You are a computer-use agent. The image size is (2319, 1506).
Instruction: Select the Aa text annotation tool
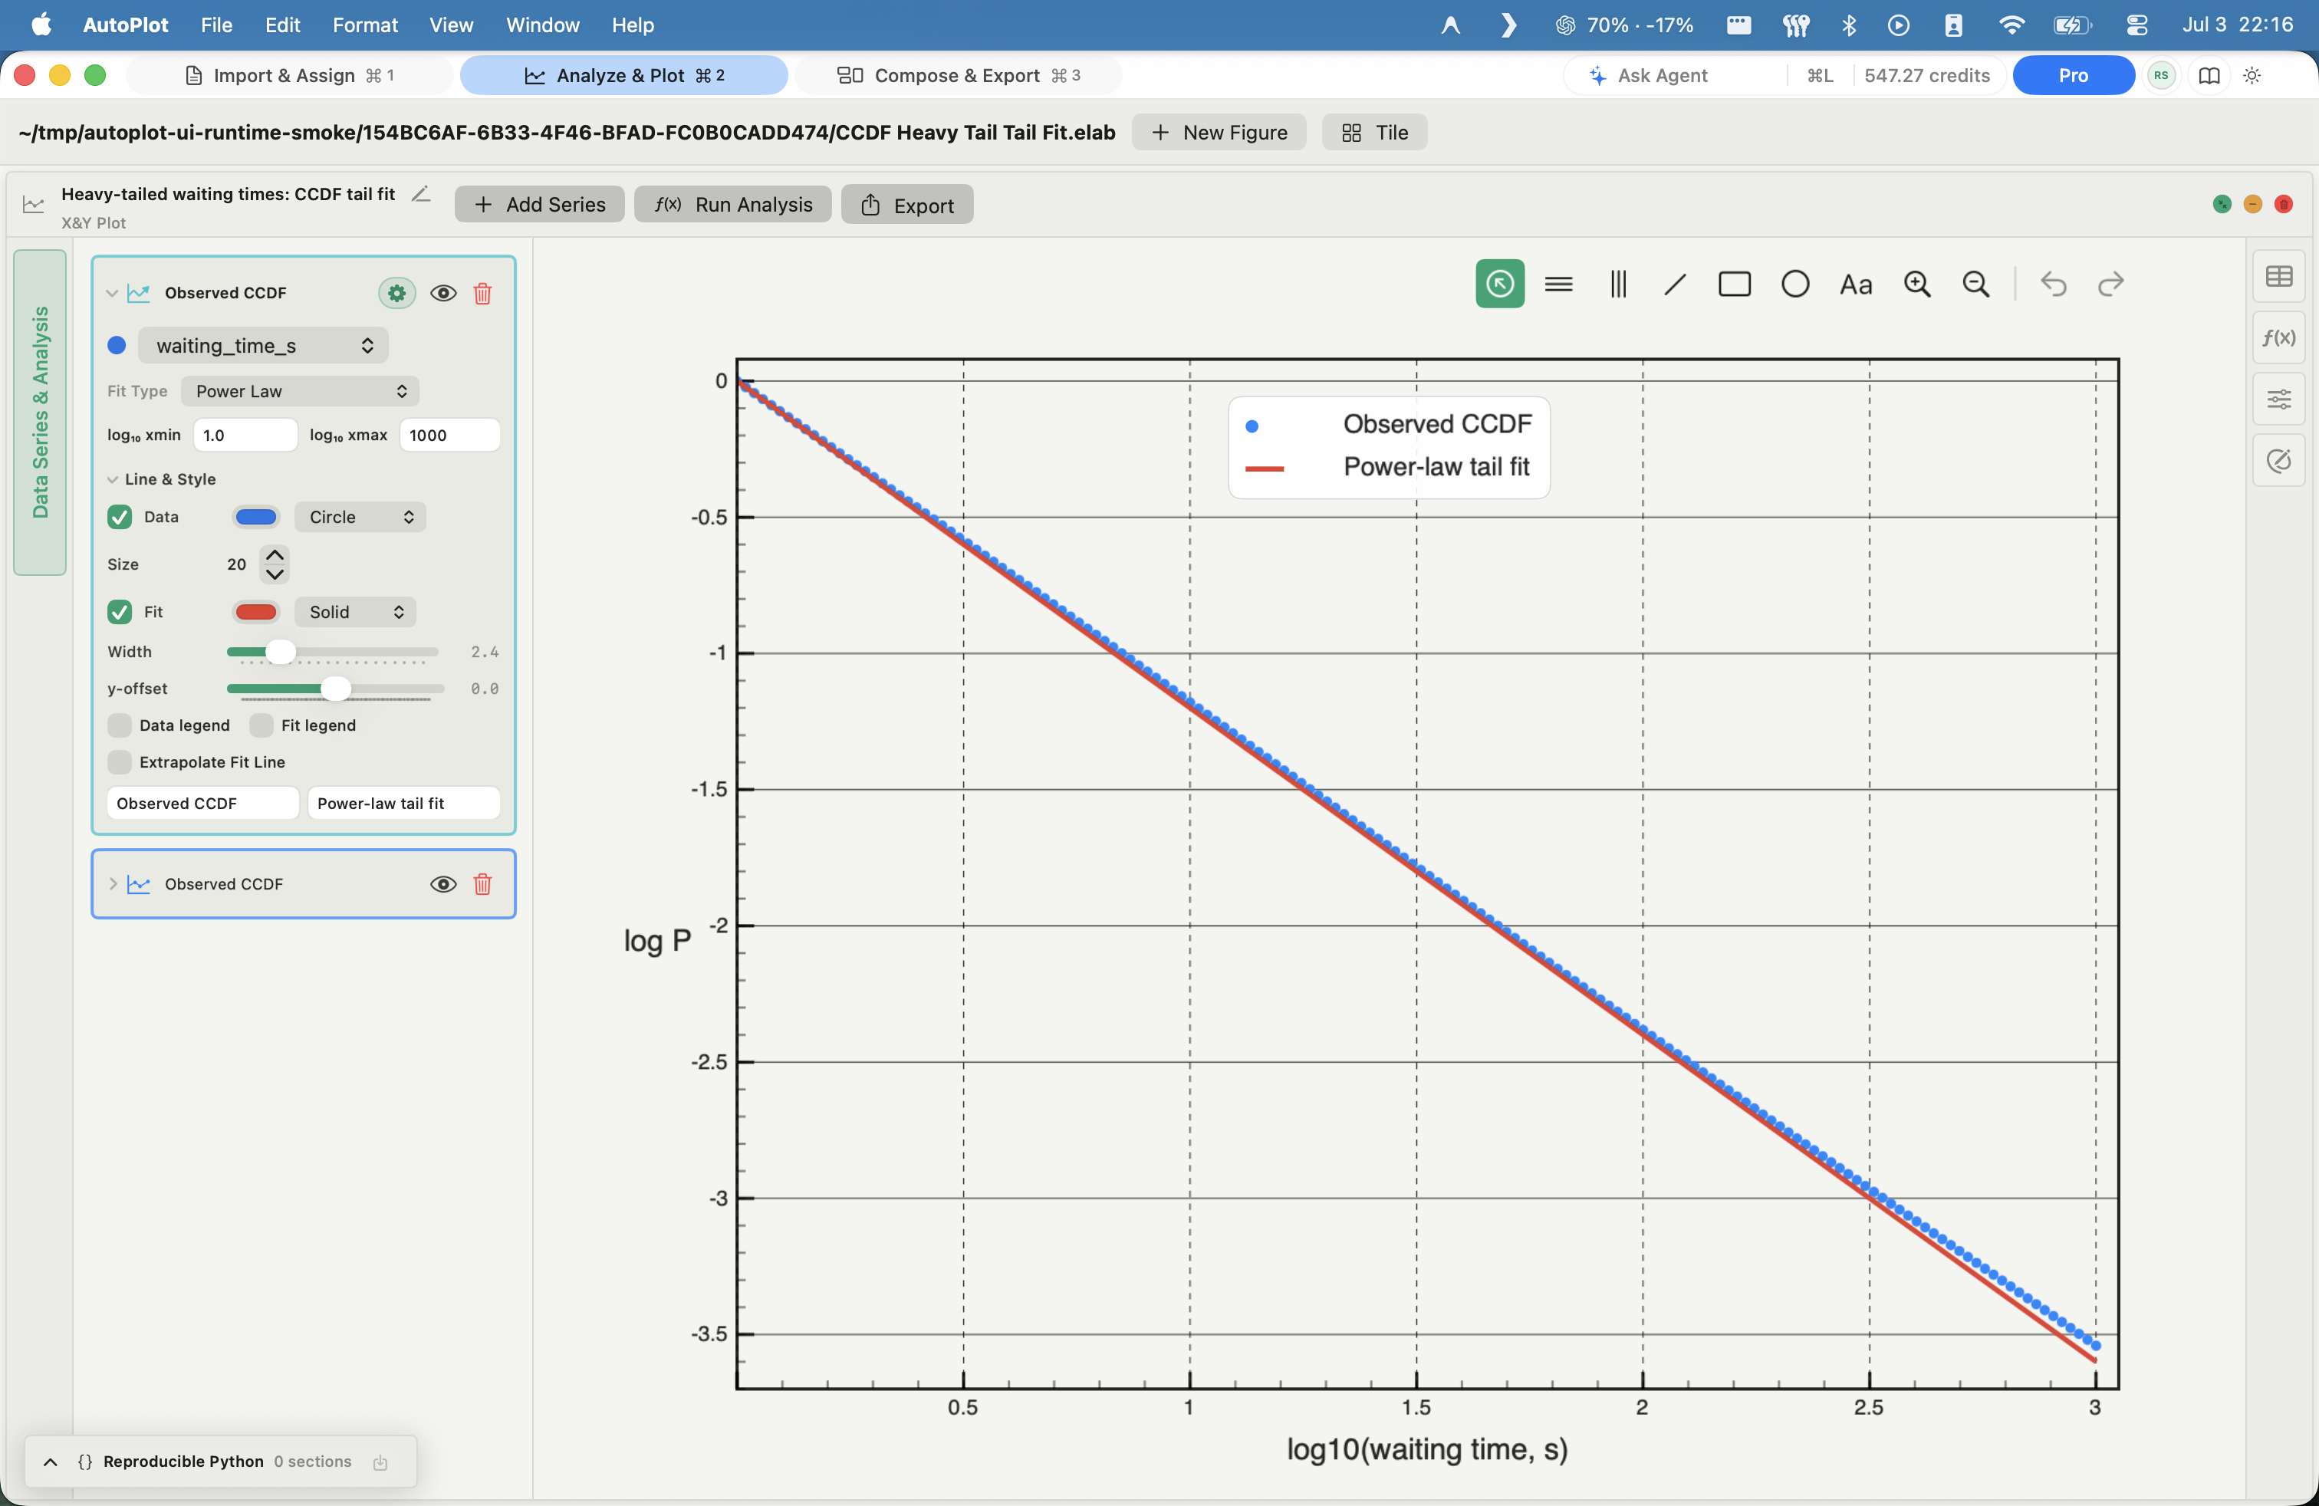click(x=1855, y=284)
